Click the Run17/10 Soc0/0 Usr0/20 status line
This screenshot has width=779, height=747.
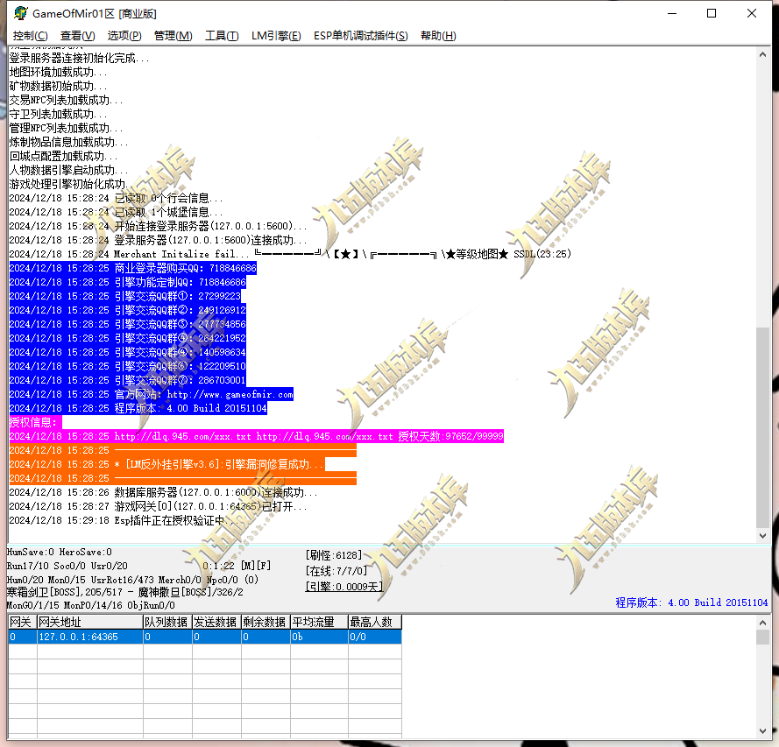tap(67, 566)
